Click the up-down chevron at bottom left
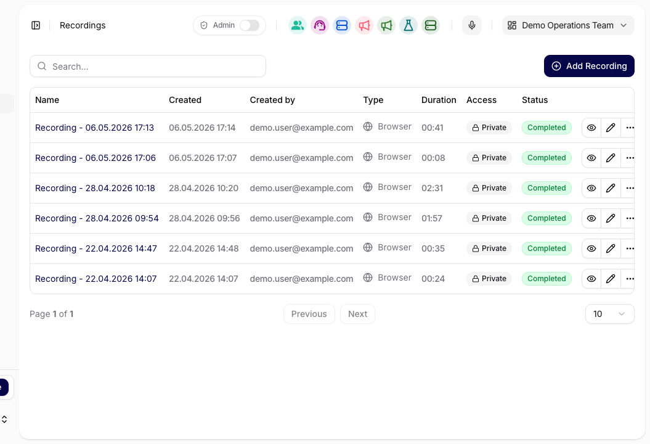This screenshot has width=650, height=444. click(x=4, y=419)
